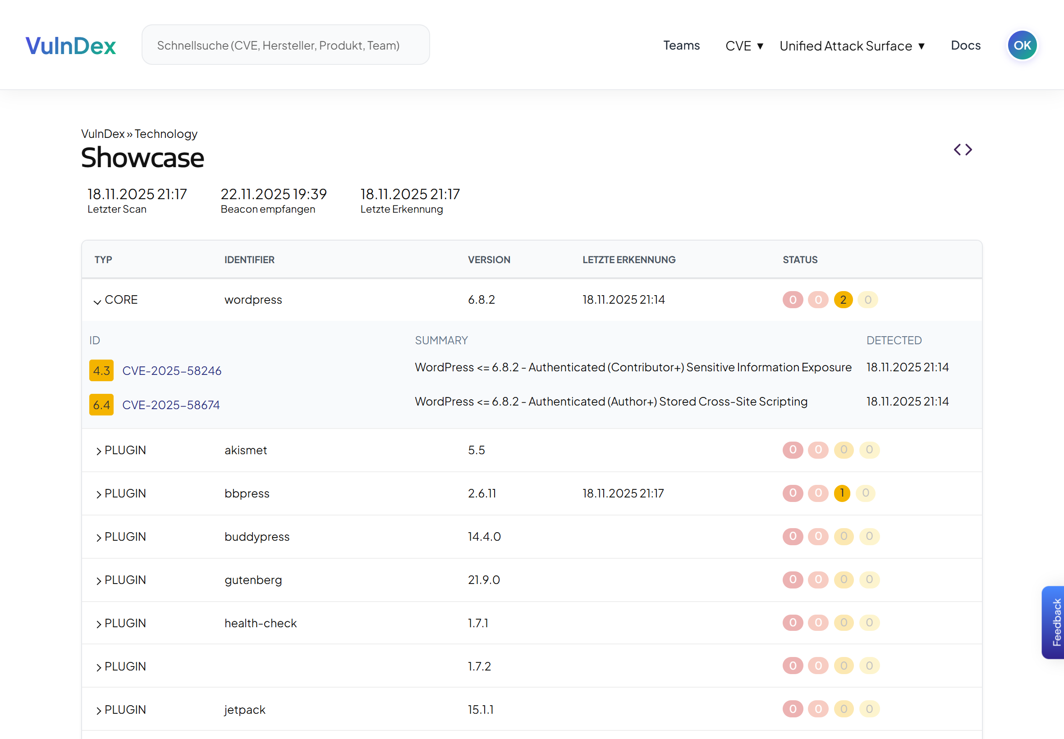
Task: Click the Schnellsuche search field
Action: (x=285, y=45)
